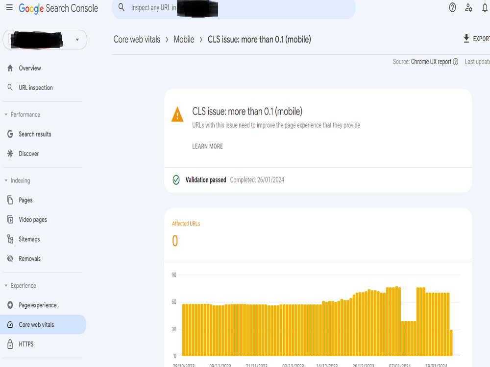490x367 pixels.
Task: Select Core web vitals sidebar item
Action: pyautogui.click(x=43, y=324)
